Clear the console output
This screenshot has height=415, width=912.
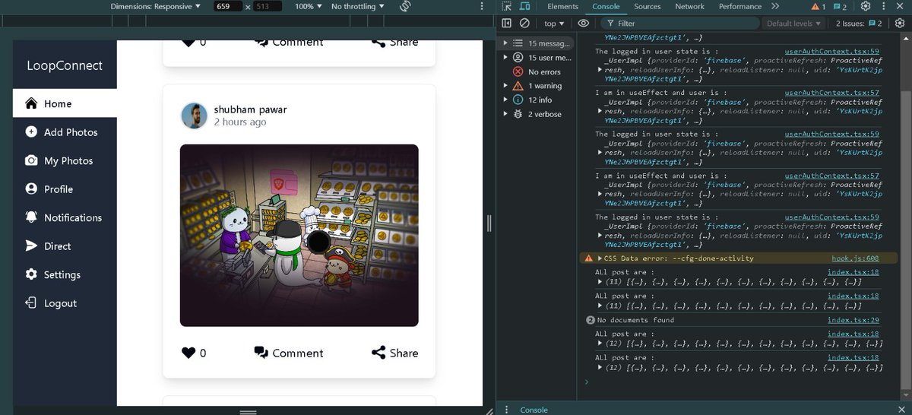(x=524, y=24)
